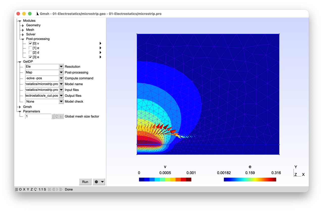Open the colon menu for mesh size factor
The height and width of the screenshot is (211, 323).
[x=53, y=116]
